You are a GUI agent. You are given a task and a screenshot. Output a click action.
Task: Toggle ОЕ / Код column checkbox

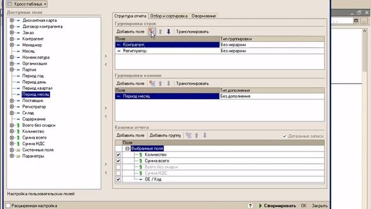point(118,179)
